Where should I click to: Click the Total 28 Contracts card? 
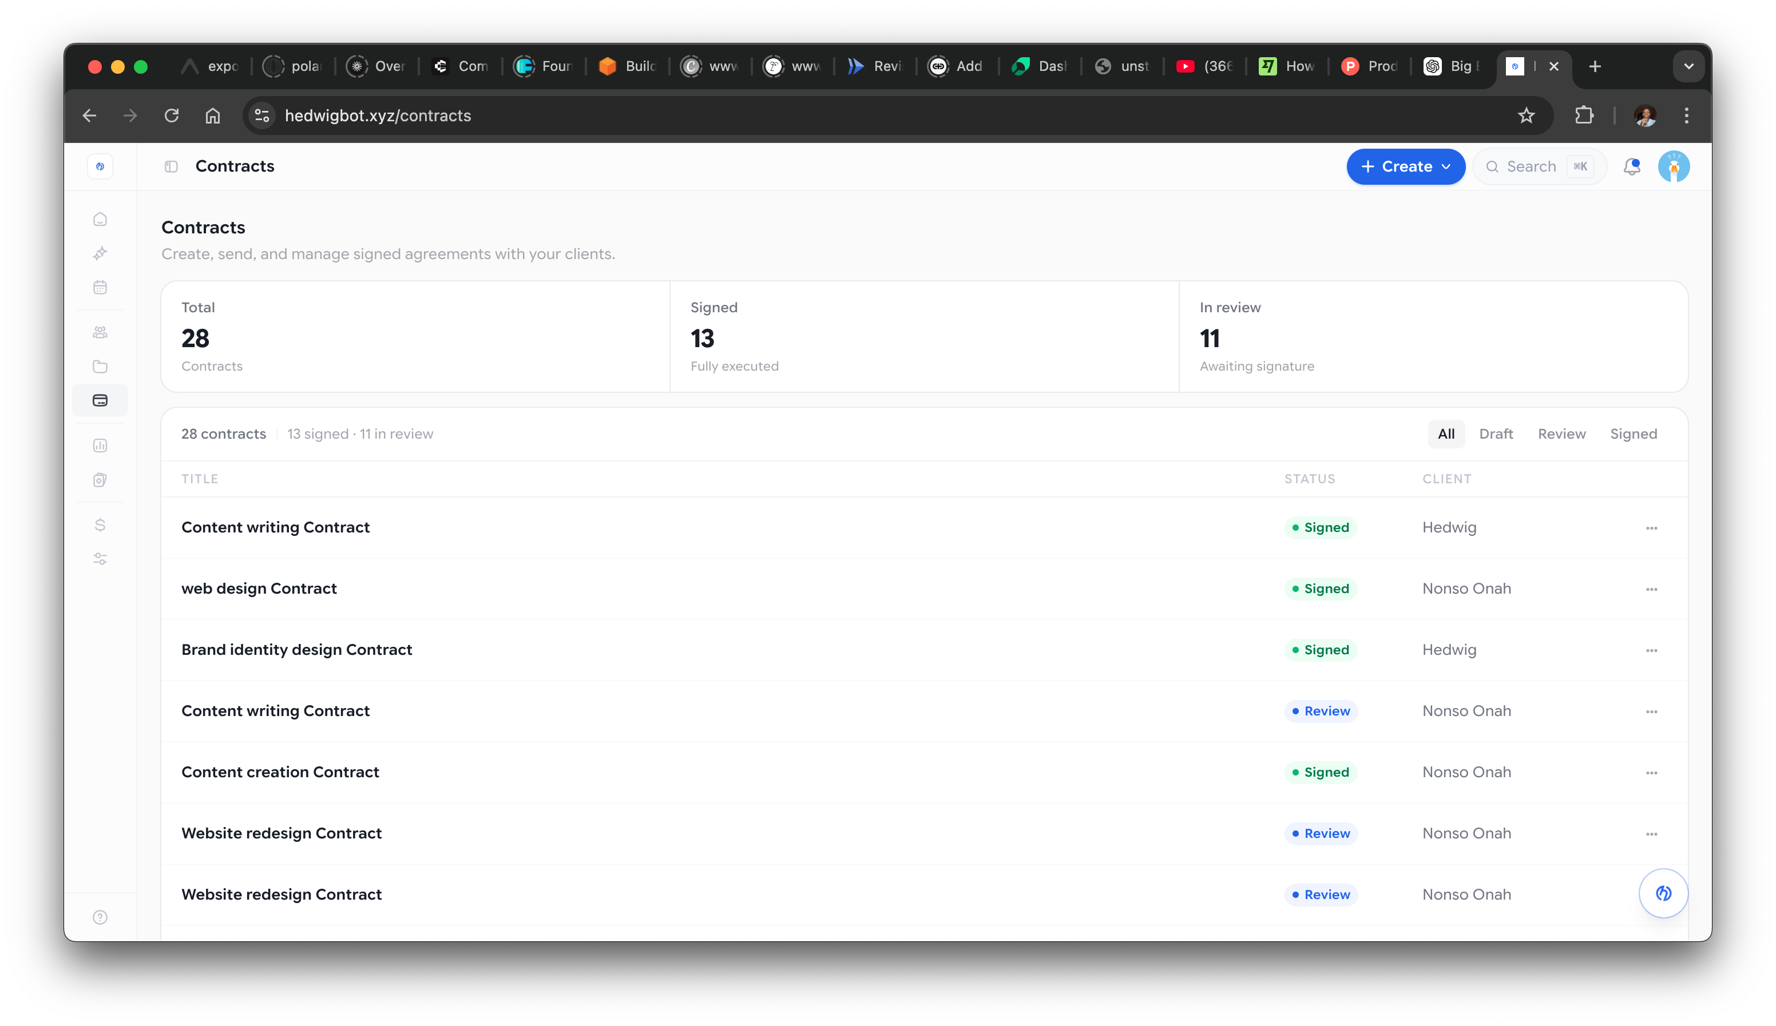click(x=416, y=337)
